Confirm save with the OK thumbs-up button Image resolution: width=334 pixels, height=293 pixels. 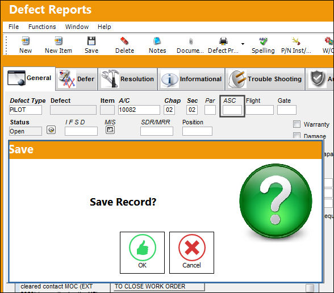point(142,253)
